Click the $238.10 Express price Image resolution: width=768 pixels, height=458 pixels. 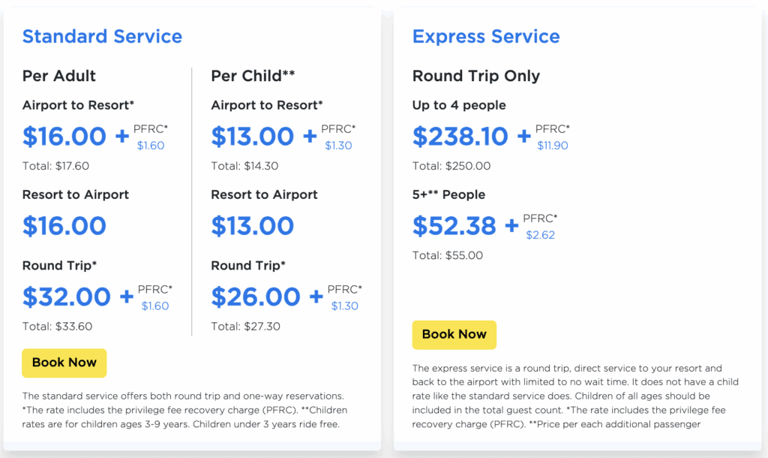[460, 137]
